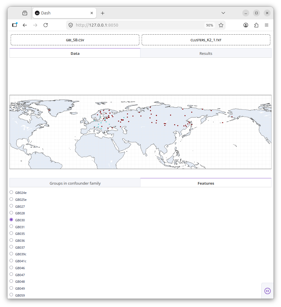
Task: Open the Firefox account icon
Action: click(x=246, y=25)
